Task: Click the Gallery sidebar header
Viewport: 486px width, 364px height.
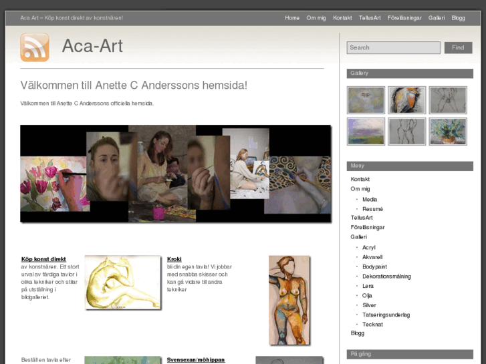Action: pyautogui.click(x=410, y=73)
